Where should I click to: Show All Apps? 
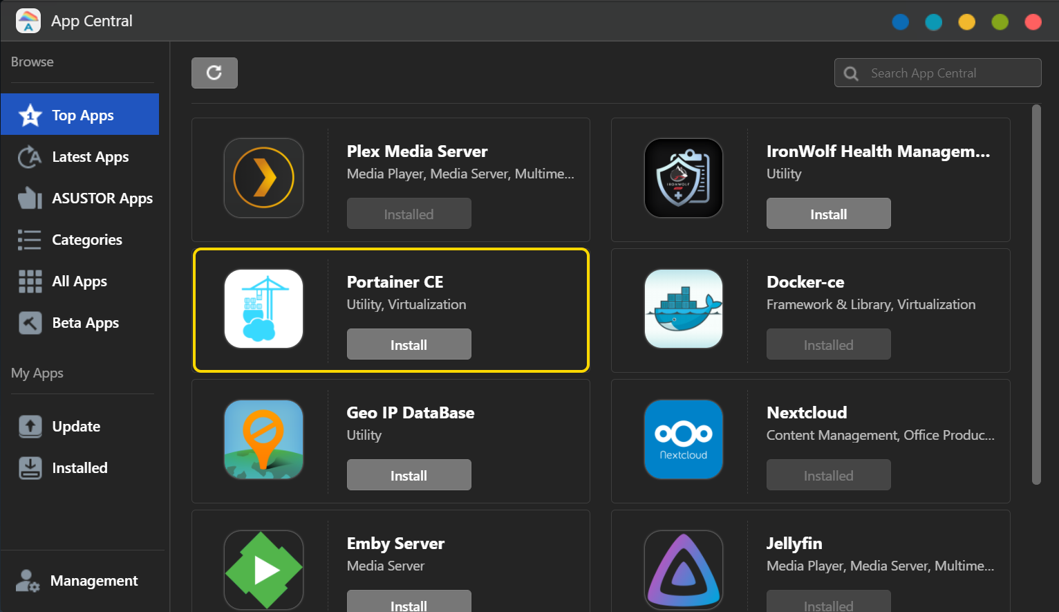click(x=80, y=281)
